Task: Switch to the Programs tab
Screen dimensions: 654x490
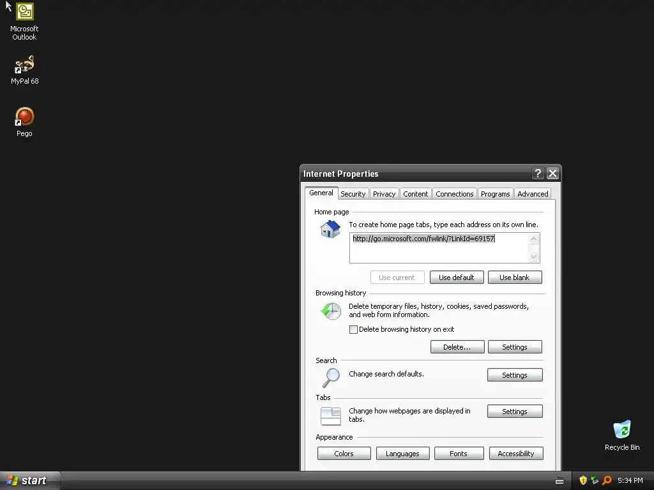Action: pyautogui.click(x=495, y=194)
